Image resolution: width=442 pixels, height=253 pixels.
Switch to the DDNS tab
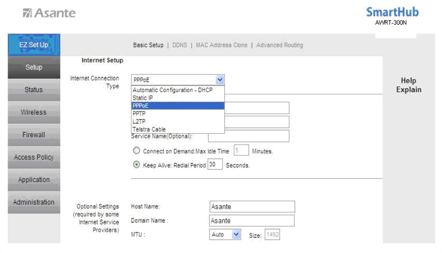[180, 45]
